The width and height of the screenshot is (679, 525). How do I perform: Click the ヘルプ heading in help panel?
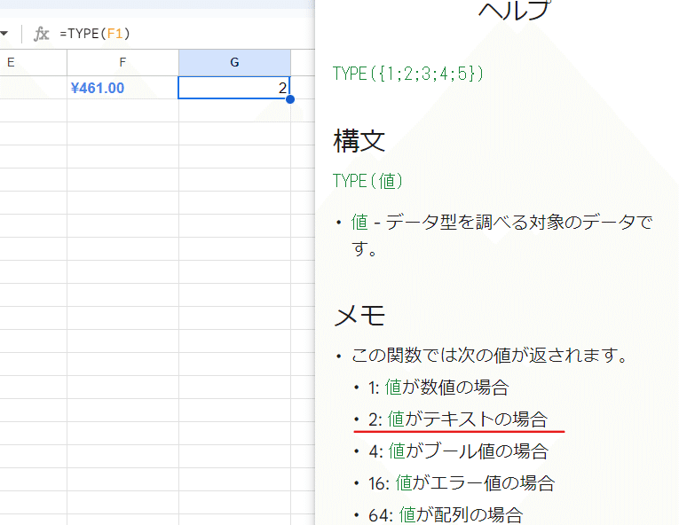coord(514,11)
